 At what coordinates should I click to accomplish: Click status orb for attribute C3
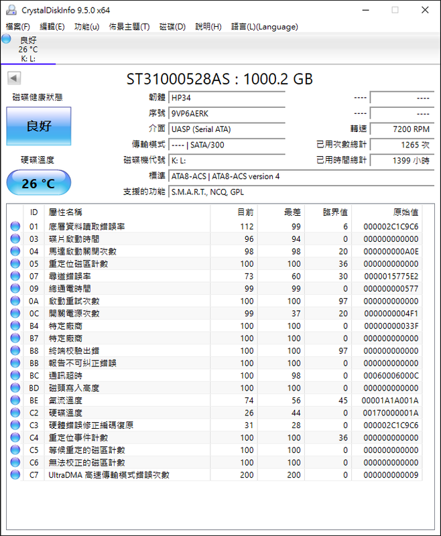15,425
